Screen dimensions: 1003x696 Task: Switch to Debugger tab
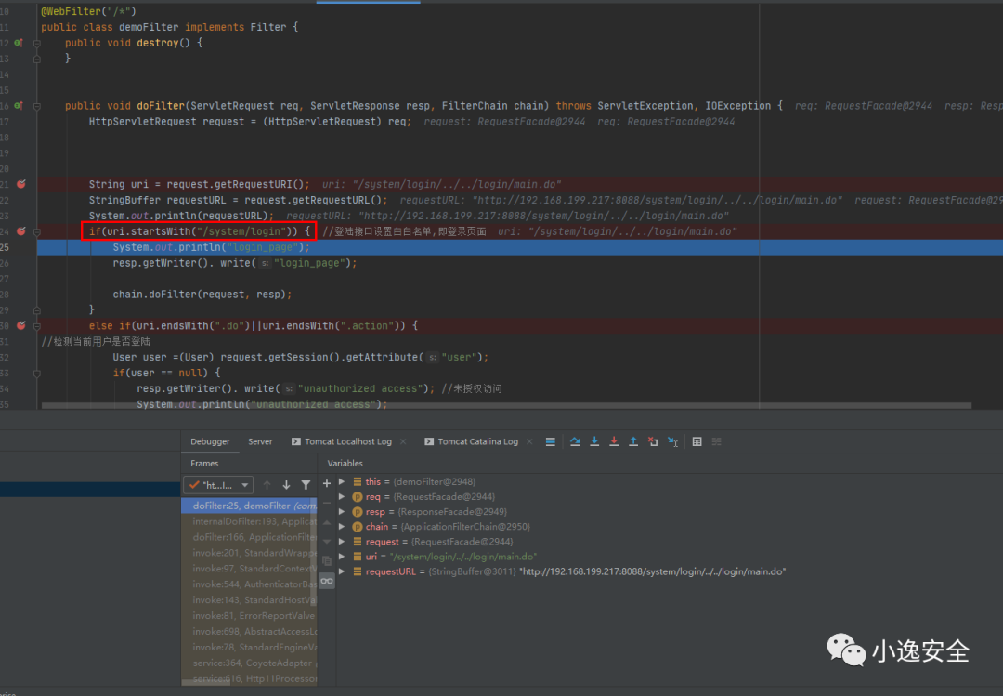[x=210, y=441]
